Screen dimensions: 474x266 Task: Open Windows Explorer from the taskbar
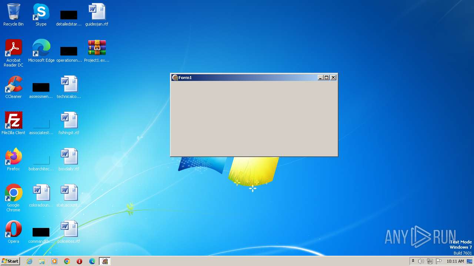pos(42,261)
